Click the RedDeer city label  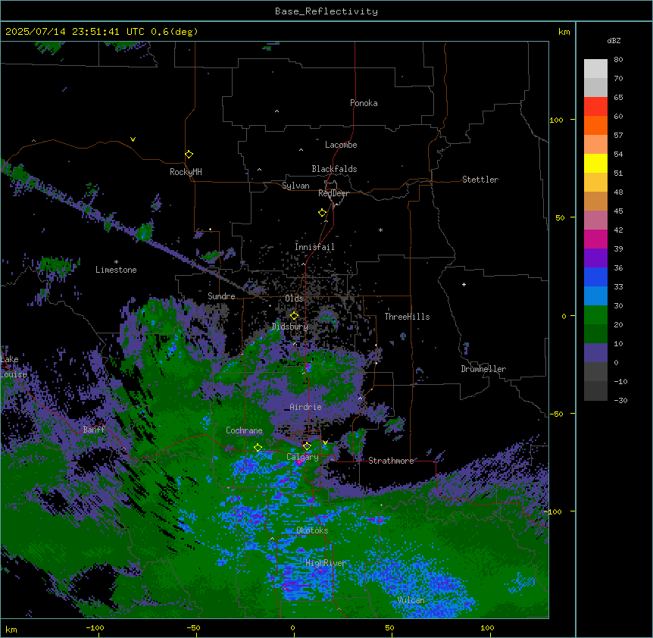333,193
